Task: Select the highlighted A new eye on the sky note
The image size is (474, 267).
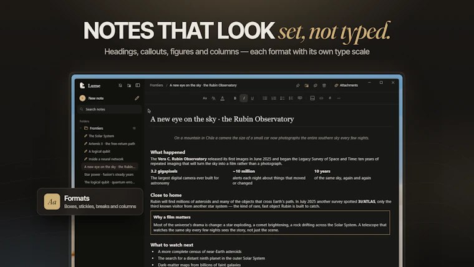Action: point(110,167)
